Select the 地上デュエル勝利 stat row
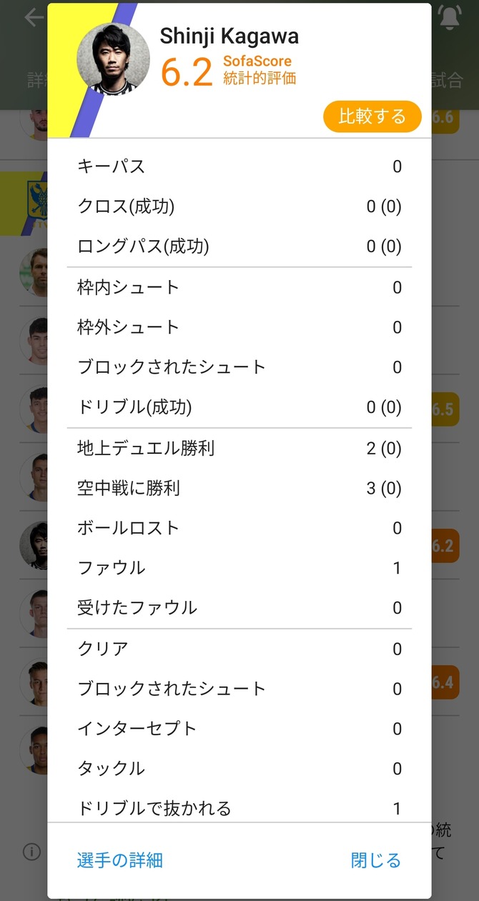The height and width of the screenshot is (901, 479). [x=239, y=448]
